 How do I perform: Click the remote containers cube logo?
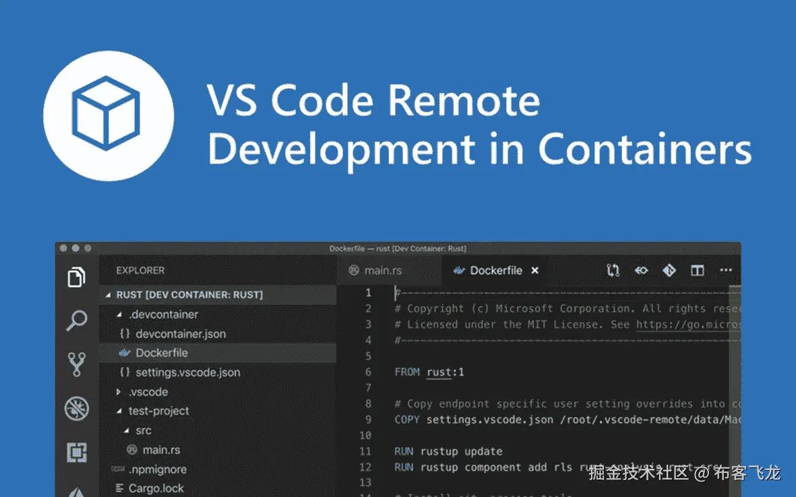[x=109, y=116]
